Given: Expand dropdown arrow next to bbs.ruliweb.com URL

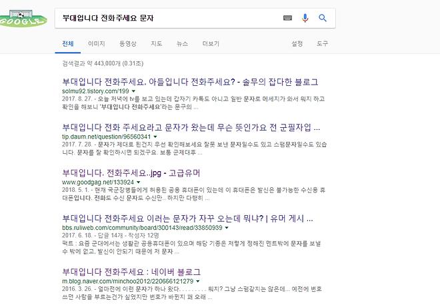Looking at the screenshot, I should pyautogui.click(x=227, y=228).
